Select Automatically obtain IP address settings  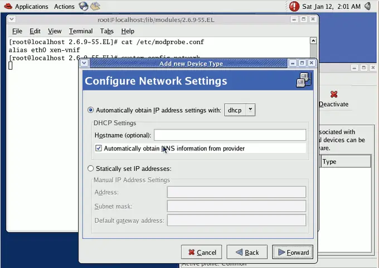91,111
